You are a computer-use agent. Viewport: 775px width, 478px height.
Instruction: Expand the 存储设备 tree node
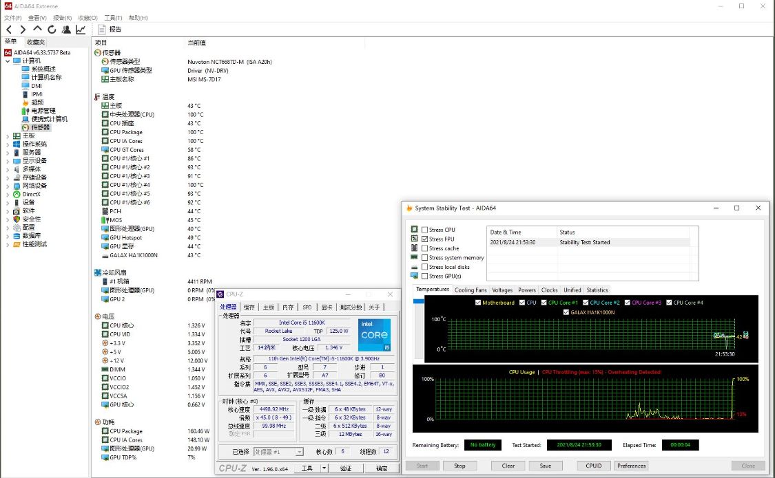point(8,178)
